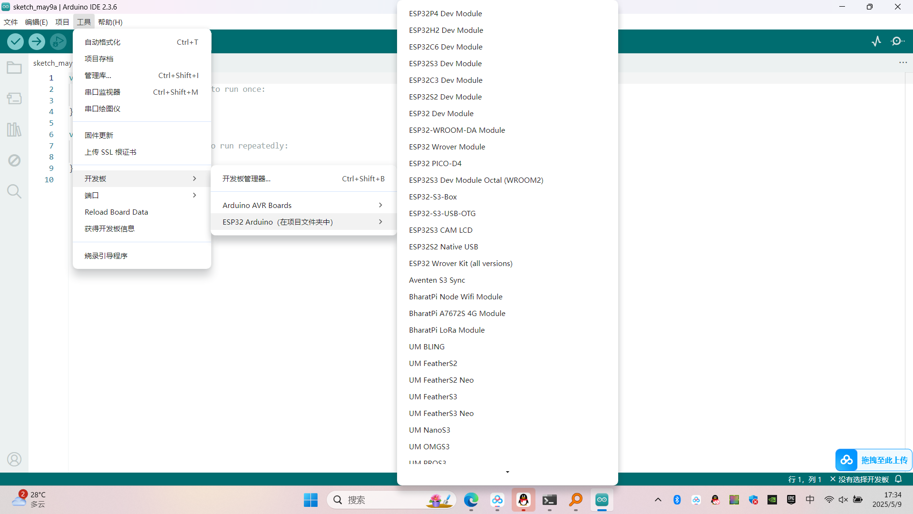
Task: Select Aventen S3 Sync board
Action: click(507, 280)
